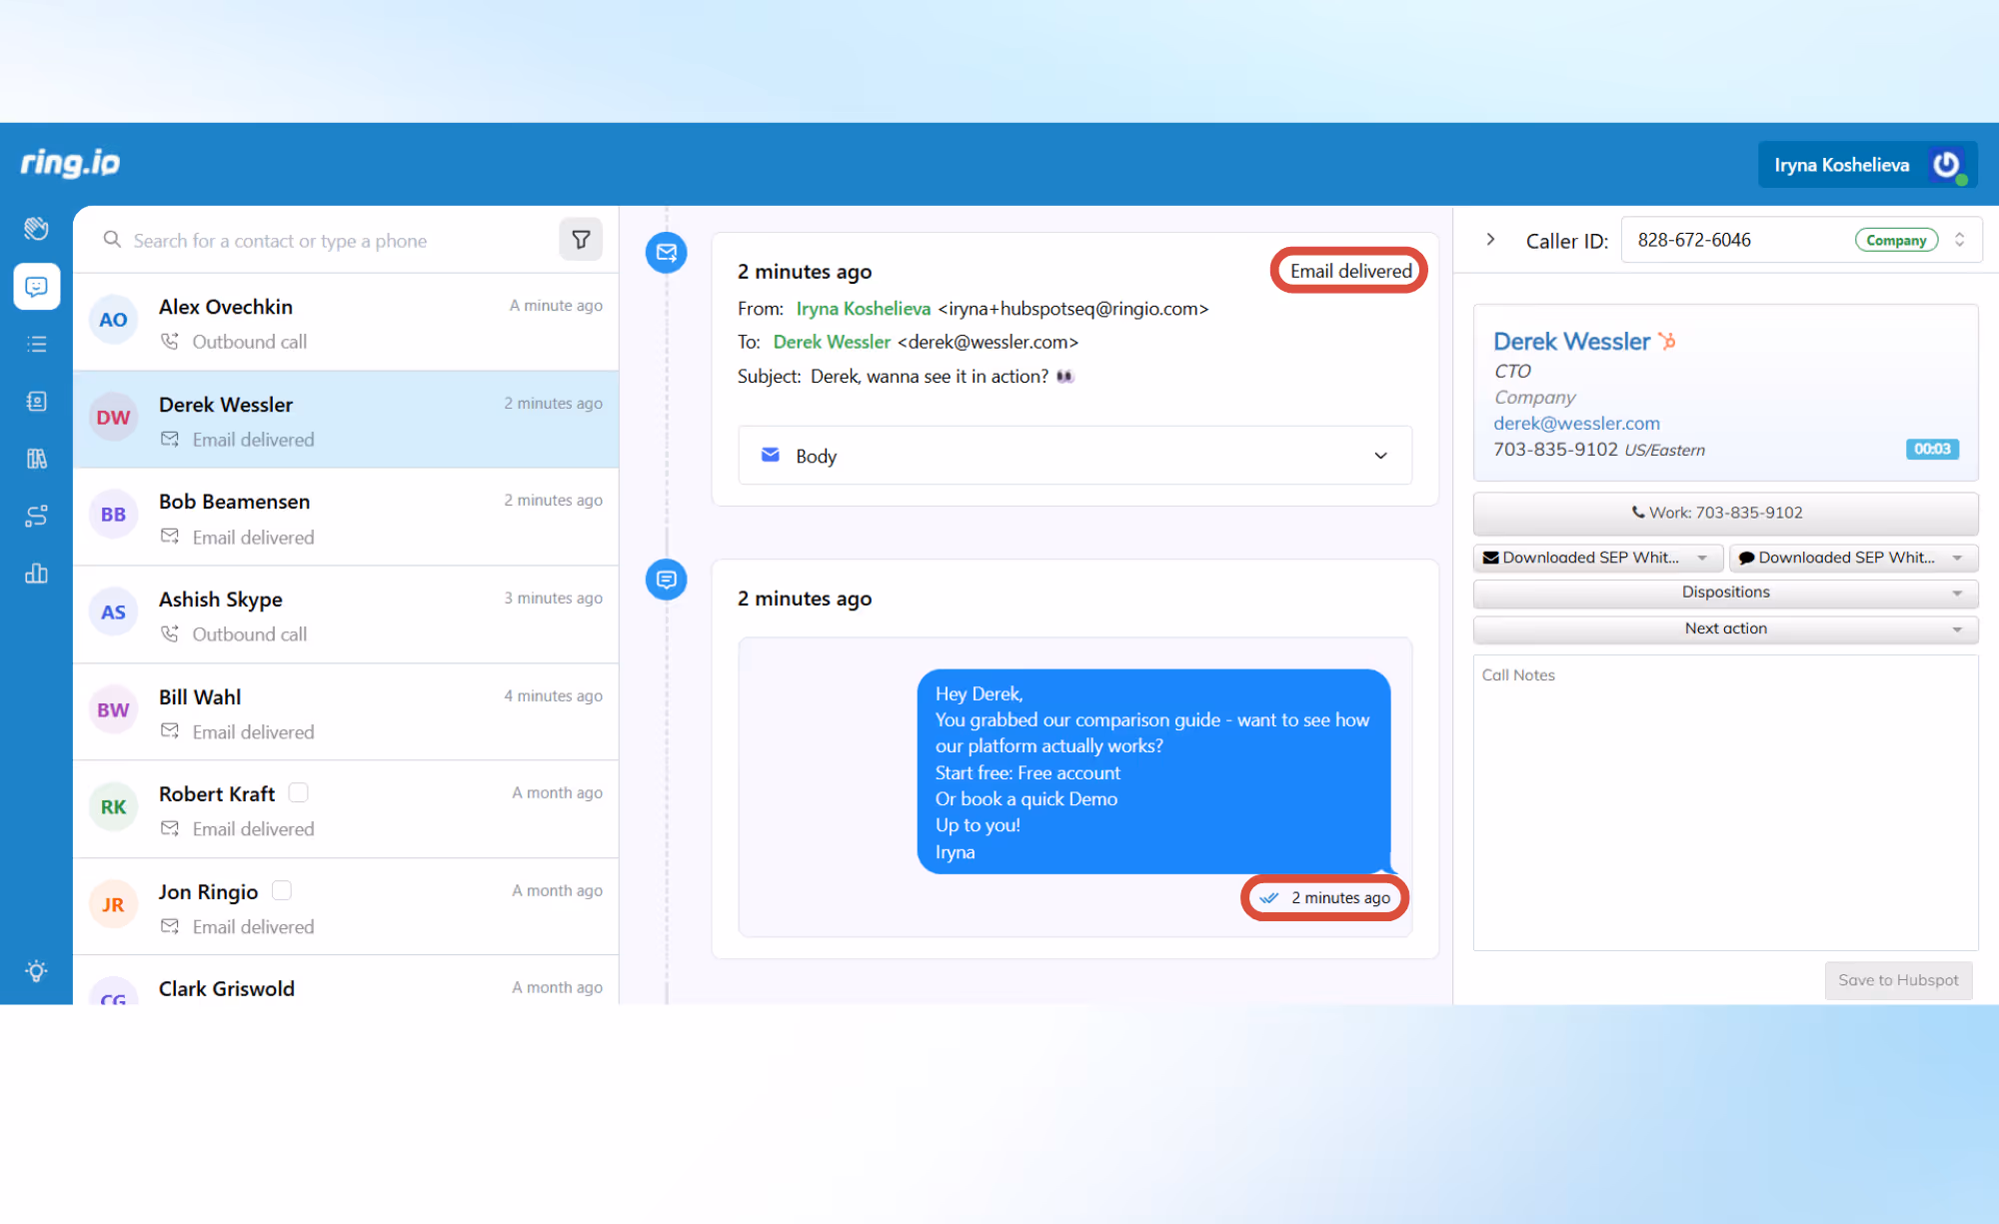Screen dimensions: 1999x1224
Task: Click Derek Wessler recipient name in To field
Action: point(832,342)
